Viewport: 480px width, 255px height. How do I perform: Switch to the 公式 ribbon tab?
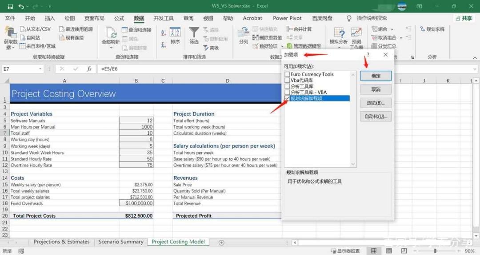coord(119,18)
